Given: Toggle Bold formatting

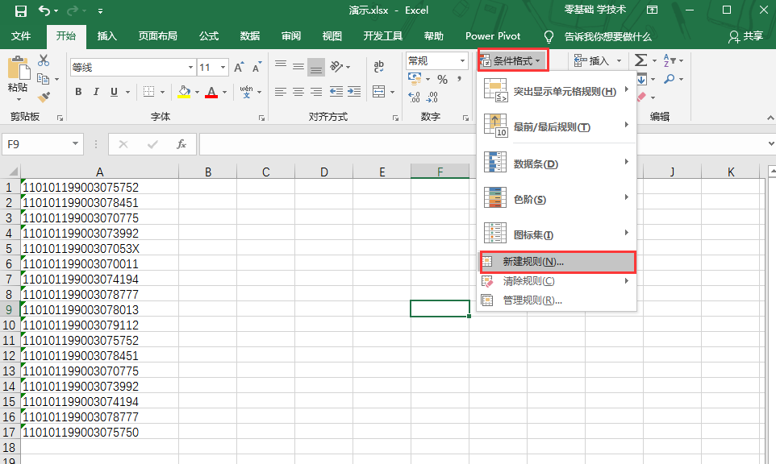Looking at the screenshot, I should coord(78,92).
